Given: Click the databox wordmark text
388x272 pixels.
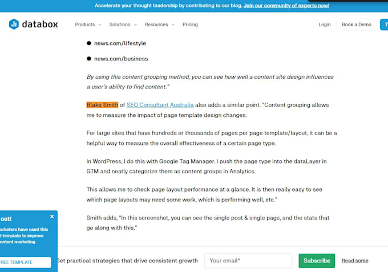Looking at the screenshot, I should (x=40, y=24).
